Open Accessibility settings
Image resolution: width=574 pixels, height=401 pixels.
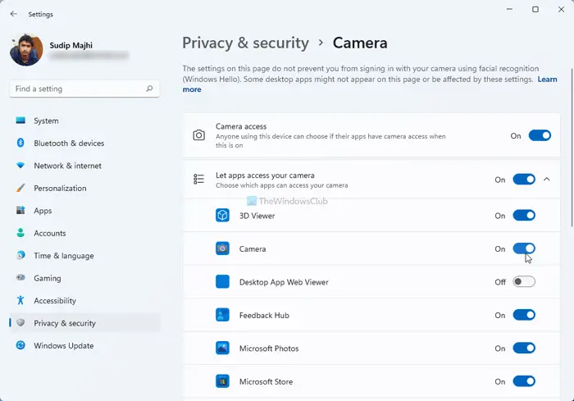(85, 300)
